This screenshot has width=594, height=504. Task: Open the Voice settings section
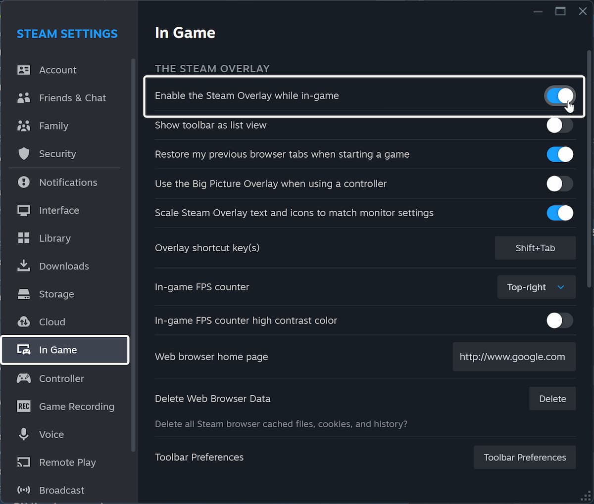pyautogui.click(x=52, y=434)
